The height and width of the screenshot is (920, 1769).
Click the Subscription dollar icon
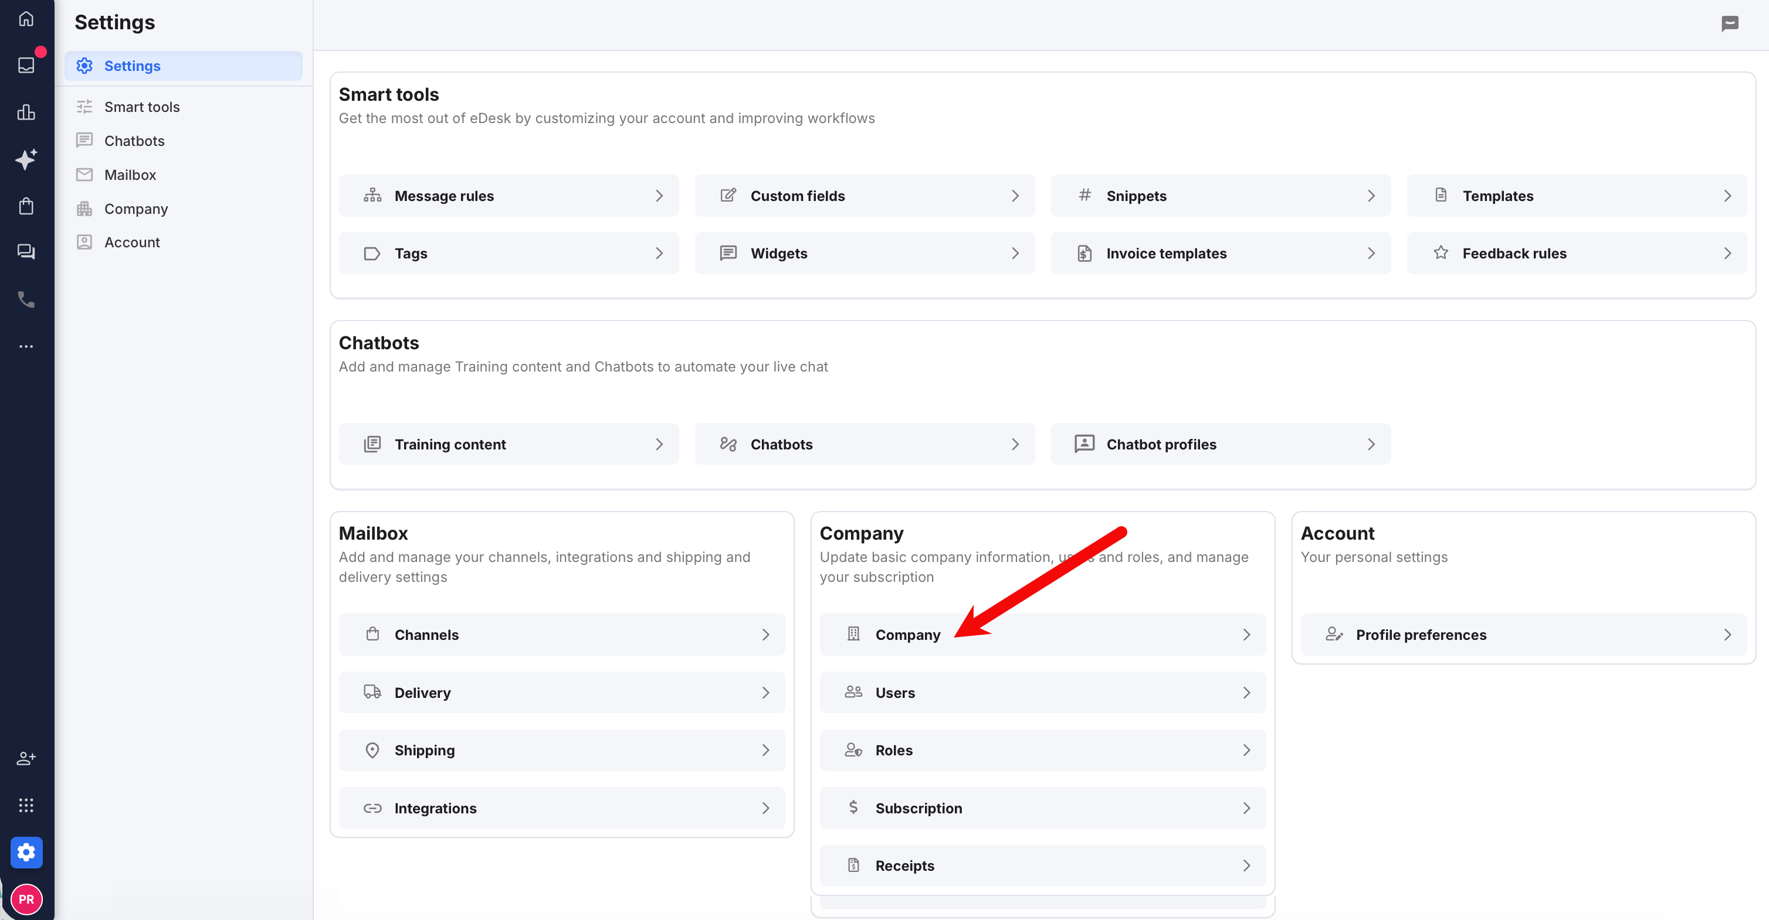click(853, 807)
